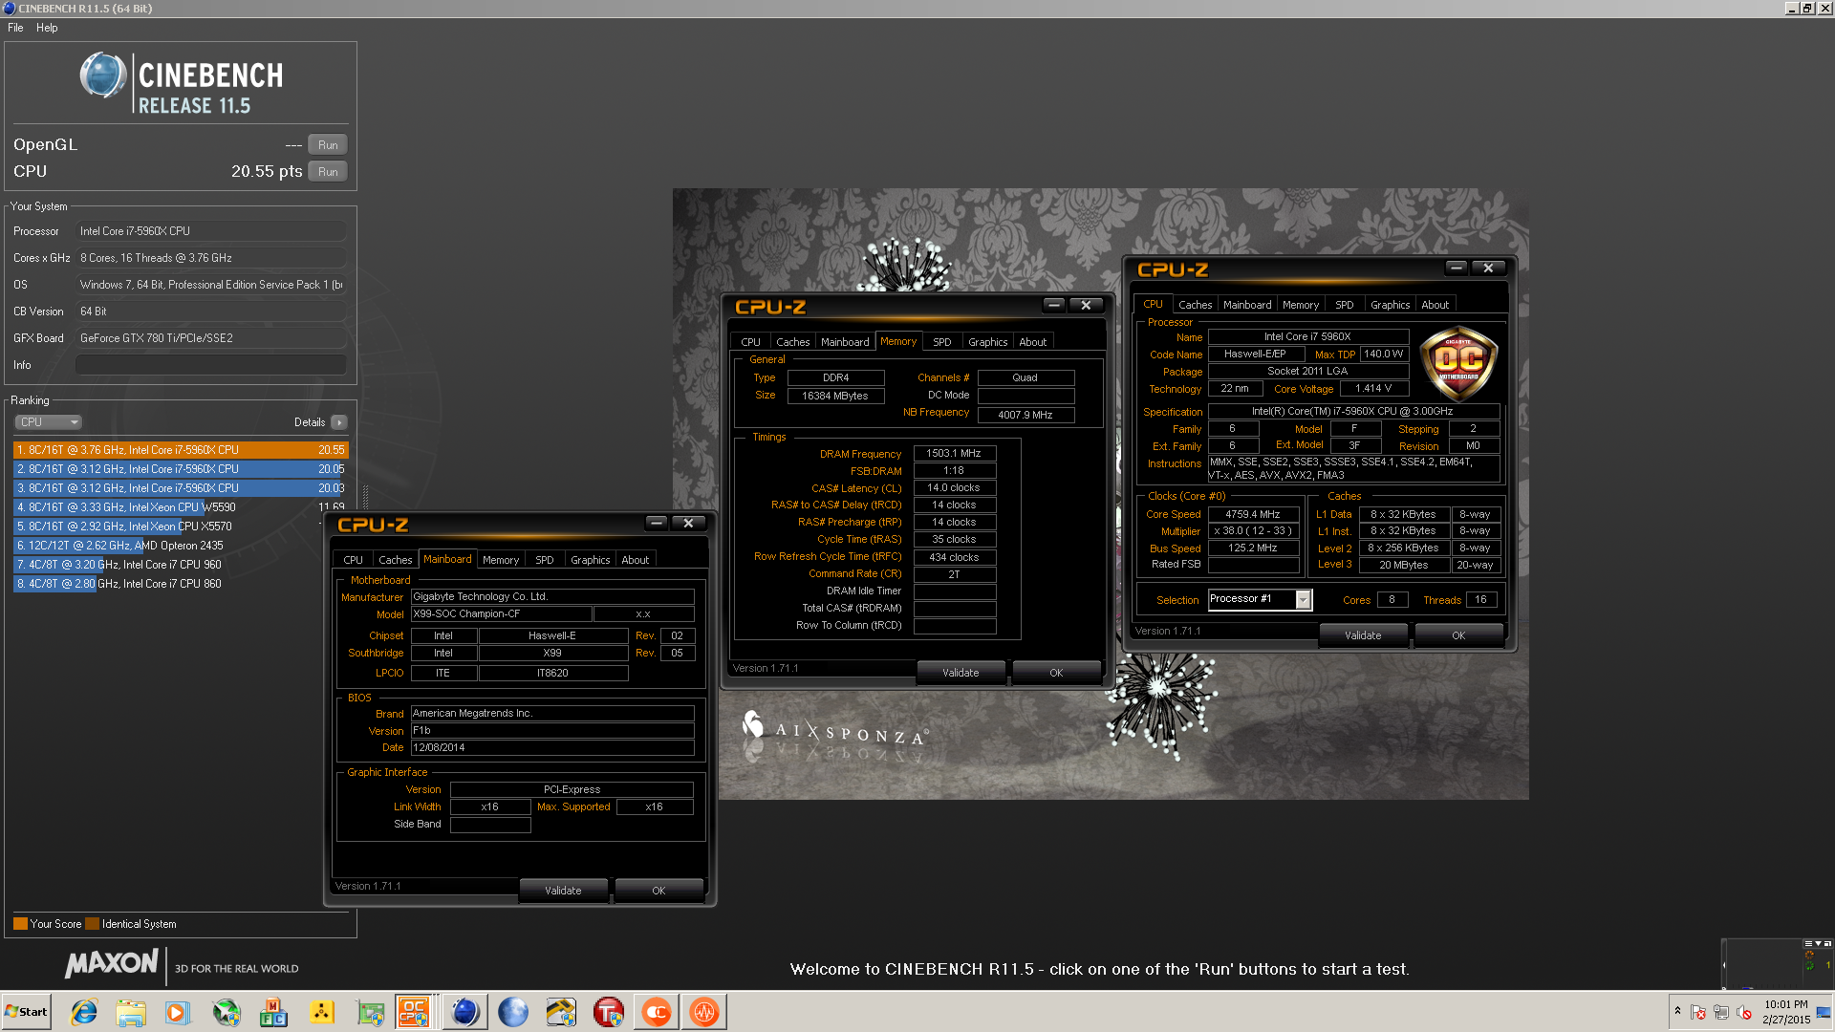Select ranking entry 8C/16T @ 3.76 GHz

(181, 450)
